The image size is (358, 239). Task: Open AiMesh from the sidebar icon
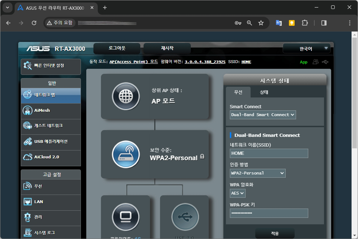click(28, 110)
